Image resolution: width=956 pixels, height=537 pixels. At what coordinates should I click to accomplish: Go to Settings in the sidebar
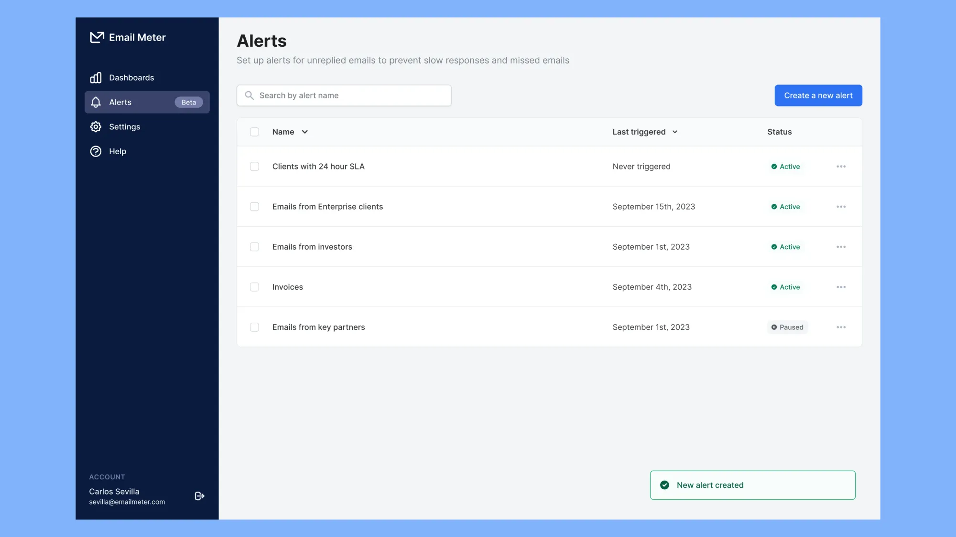[147, 127]
